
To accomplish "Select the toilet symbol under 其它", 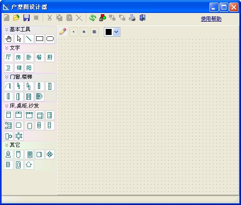I will 9,155.
